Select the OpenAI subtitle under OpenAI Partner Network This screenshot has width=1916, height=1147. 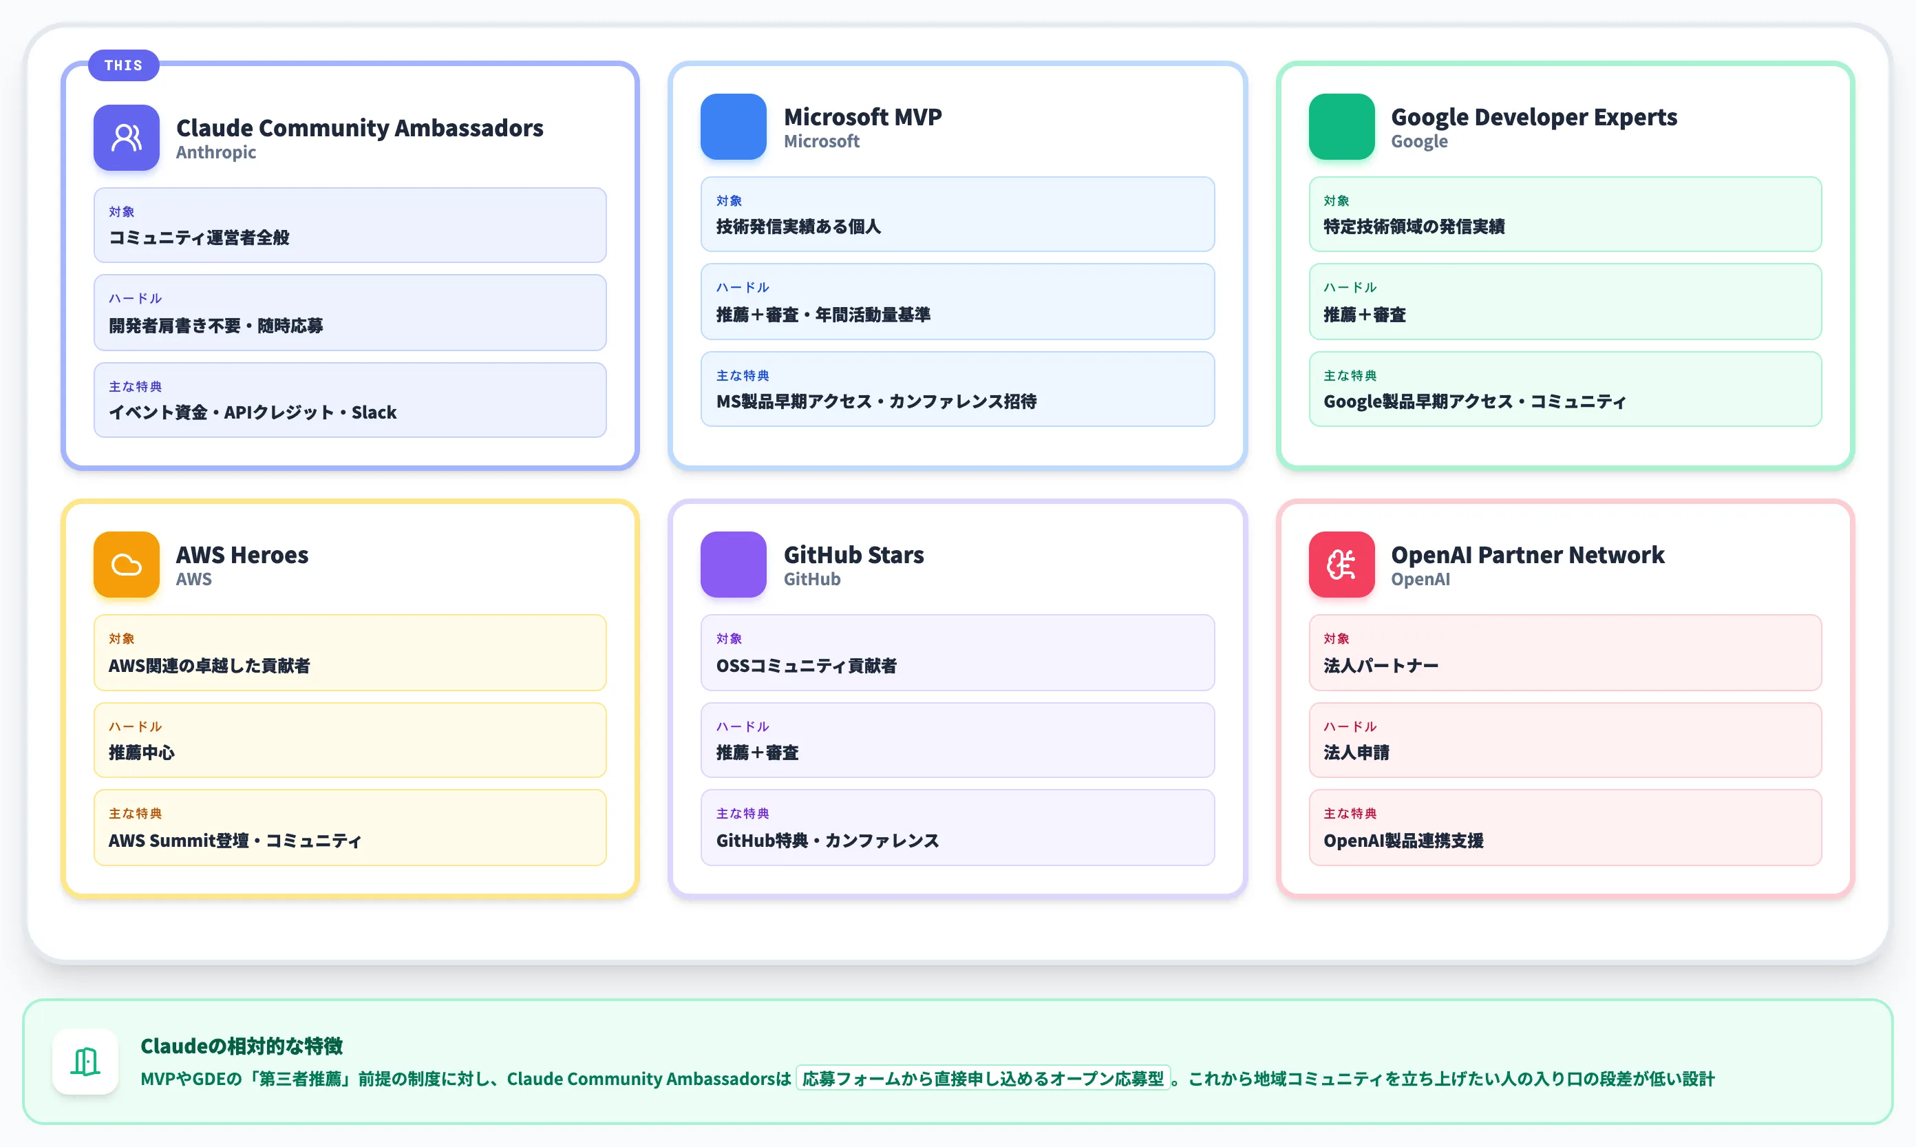[x=1420, y=579]
